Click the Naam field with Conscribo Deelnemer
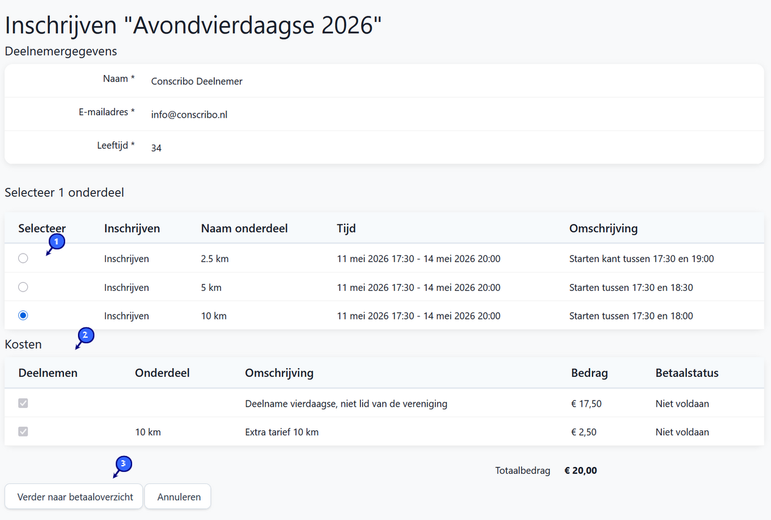 coord(197,82)
